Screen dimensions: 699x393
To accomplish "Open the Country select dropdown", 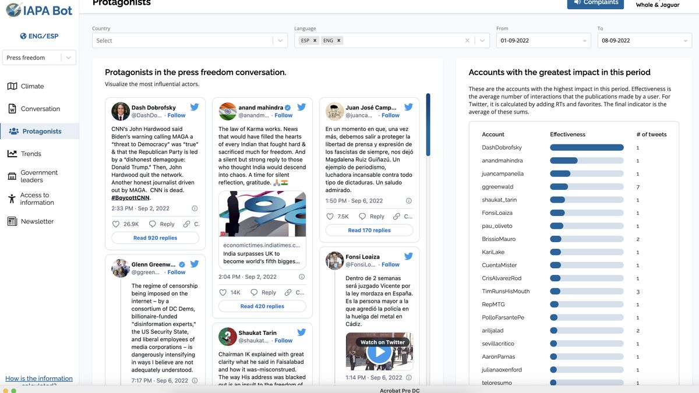I will [280, 41].
